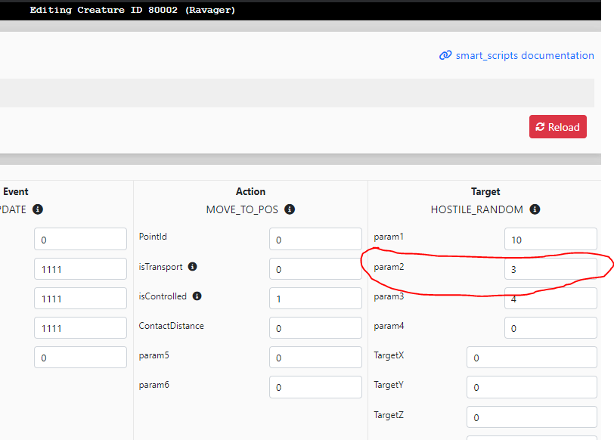Click the info icon next to HOSTILE_RANDOM
The height and width of the screenshot is (440, 614).
point(535,209)
